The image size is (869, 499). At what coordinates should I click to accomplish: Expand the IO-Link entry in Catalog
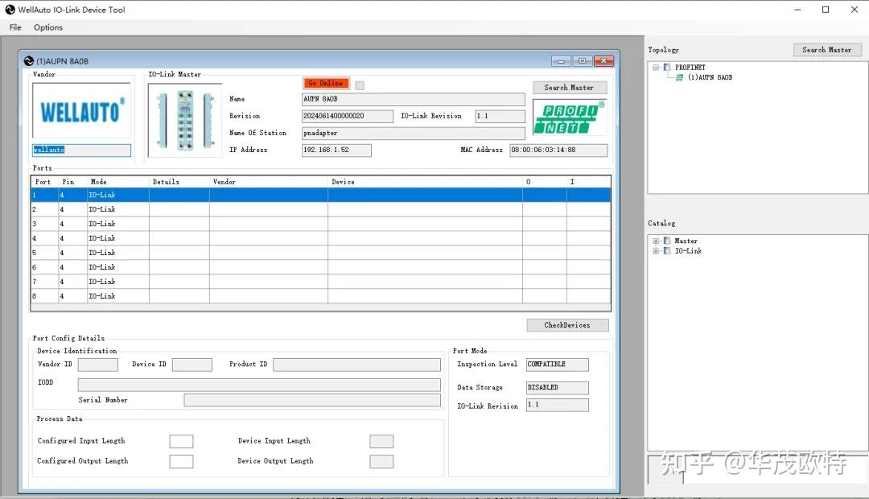[656, 250]
